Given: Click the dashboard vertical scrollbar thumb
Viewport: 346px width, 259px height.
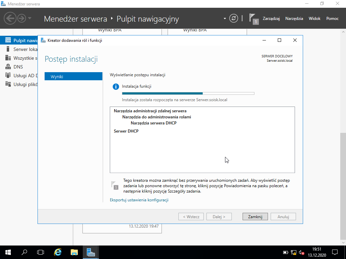Looking at the screenshot, I should (x=343, y=186).
